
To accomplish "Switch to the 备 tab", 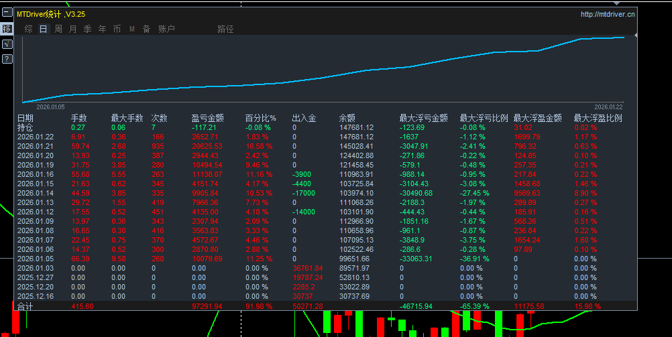I will coord(147,29).
